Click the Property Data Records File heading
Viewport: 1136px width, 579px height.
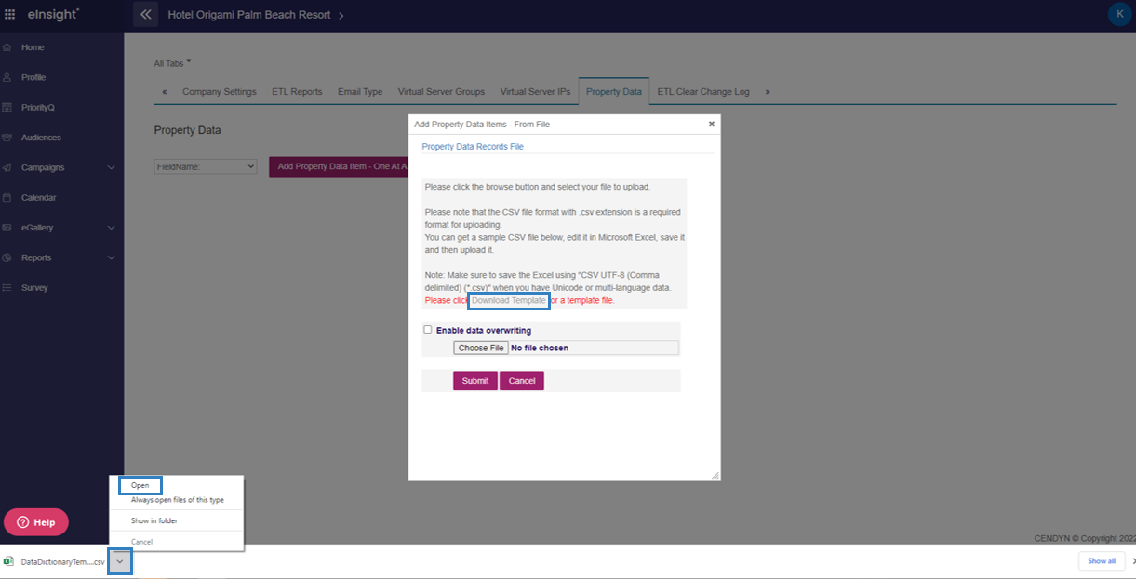point(473,146)
